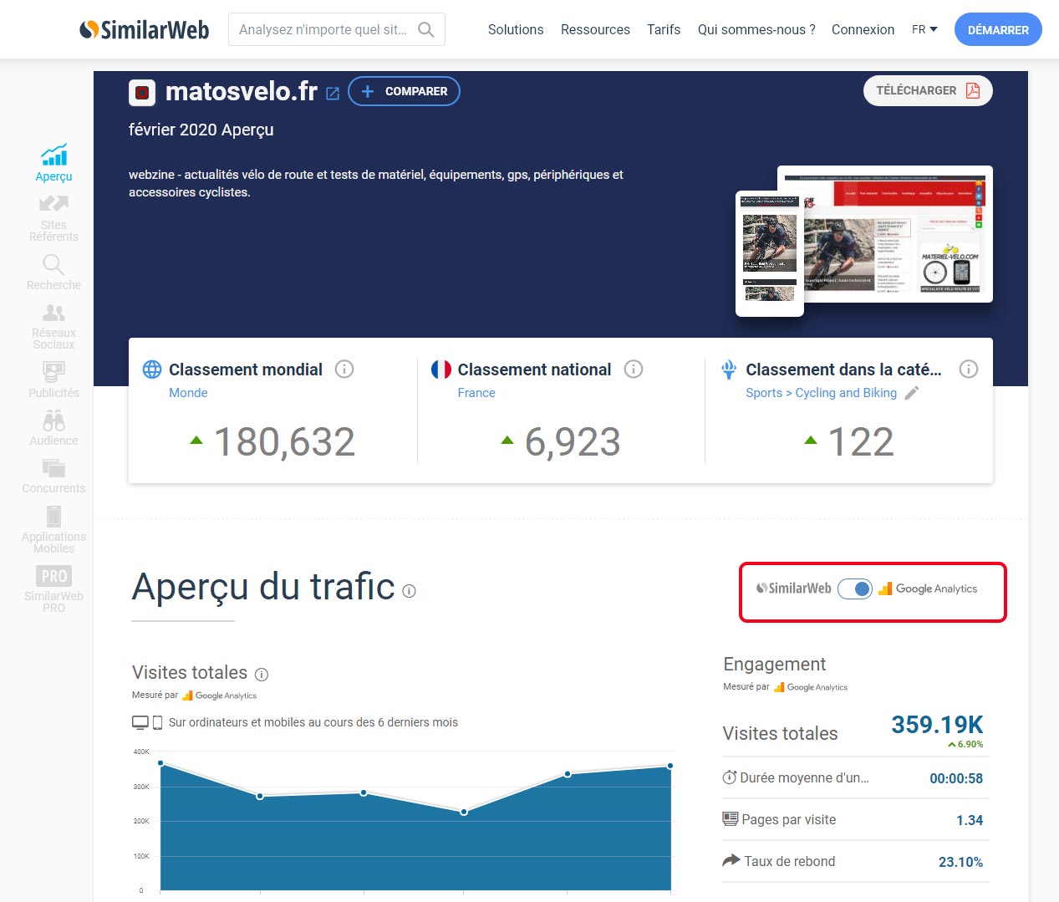This screenshot has height=902, width=1059.
Task: Click the France link
Action: 476,393
